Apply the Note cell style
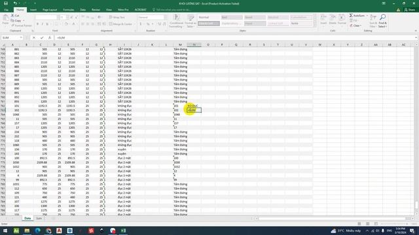Image resolution: width=419 pixels, height=235 pixels. click(301, 23)
